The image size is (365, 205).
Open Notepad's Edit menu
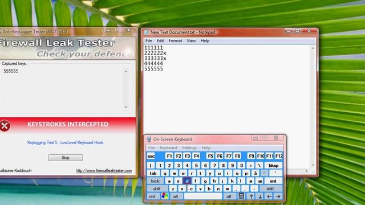(160, 40)
